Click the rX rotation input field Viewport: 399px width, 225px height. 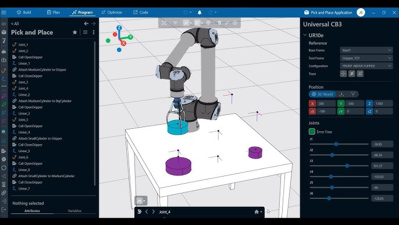pos(326,111)
